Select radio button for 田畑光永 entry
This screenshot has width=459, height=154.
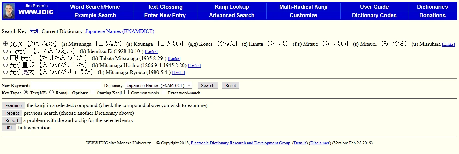[x=5, y=58]
